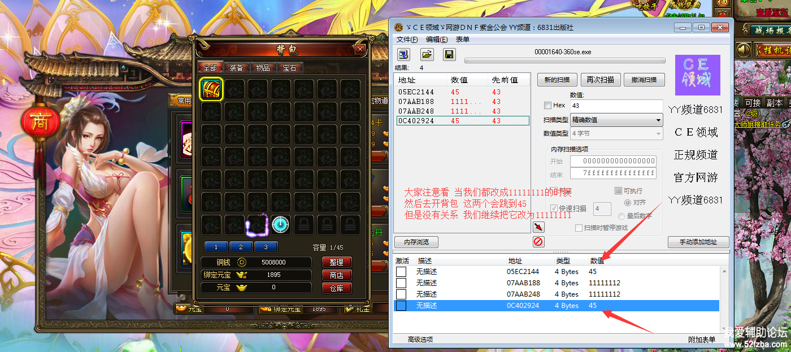The image size is (791, 352).
Task: Click the purple glowing slot in backpack
Action: tap(257, 225)
